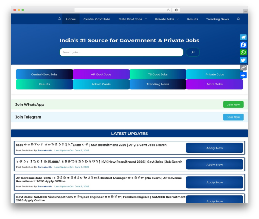The image size is (259, 219).
Task: Select the State Govt Jobs menu item
Action: pyautogui.click(x=130, y=19)
